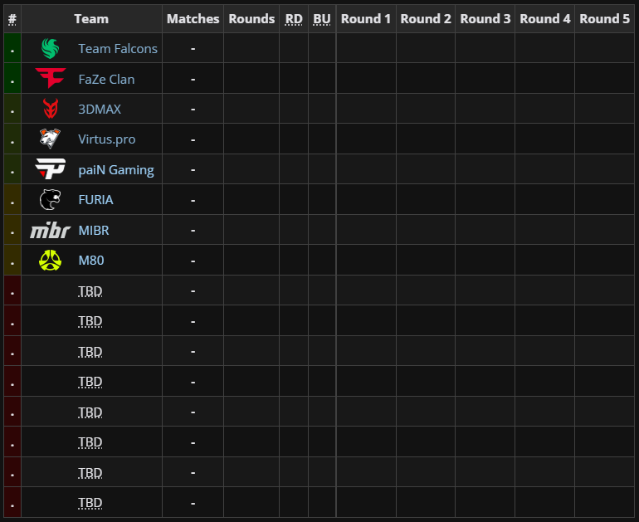Click the Round 4 column header
639x522 pixels.
tap(545, 19)
